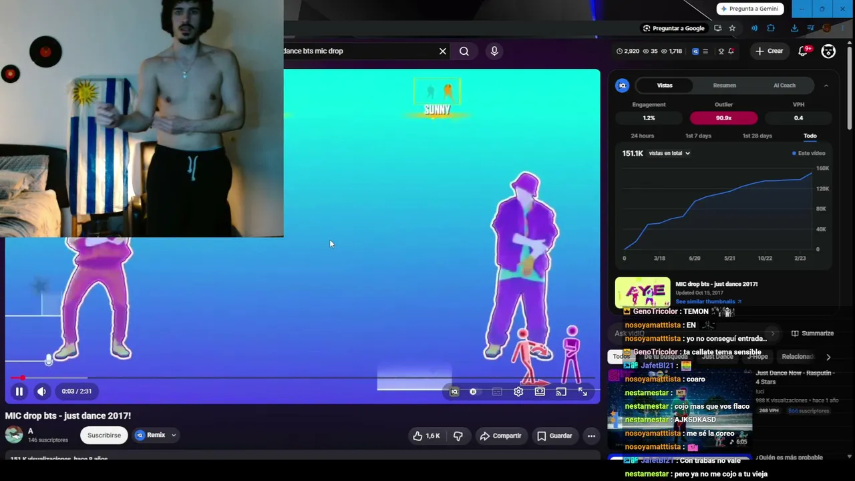Click the page vertical scrollbar
The width and height of the screenshot is (855, 481).
[x=850, y=87]
